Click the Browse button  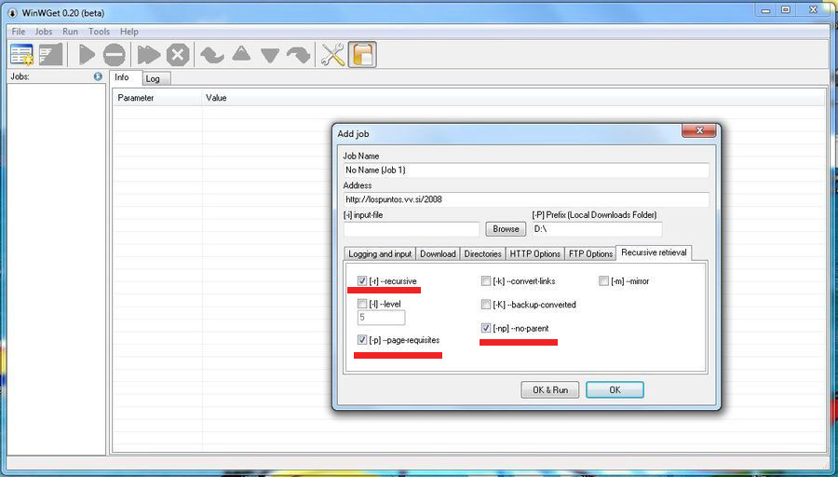pyautogui.click(x=506, y=229)
